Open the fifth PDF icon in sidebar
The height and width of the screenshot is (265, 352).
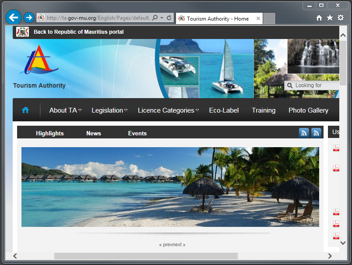(336, 236)
